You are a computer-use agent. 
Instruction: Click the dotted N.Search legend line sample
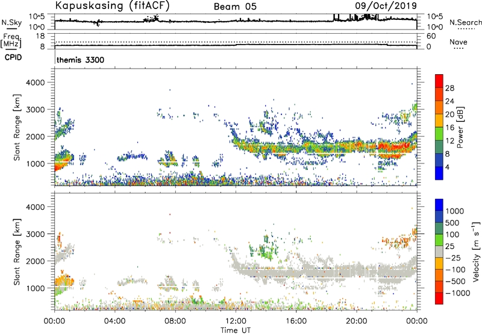tap(466, 29)
